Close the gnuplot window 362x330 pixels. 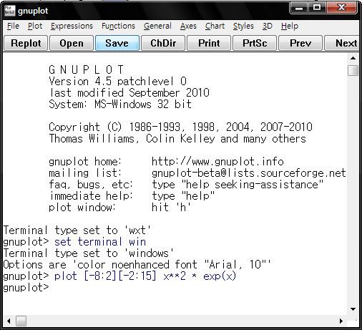[341, 8]
